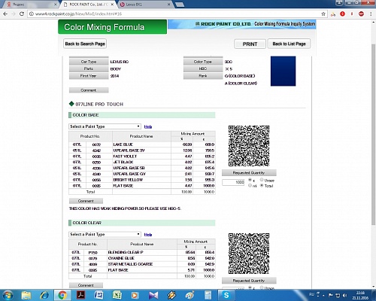376x301 pixels.
Task: Click the RU language indicator
Action: tap(311, 294)
